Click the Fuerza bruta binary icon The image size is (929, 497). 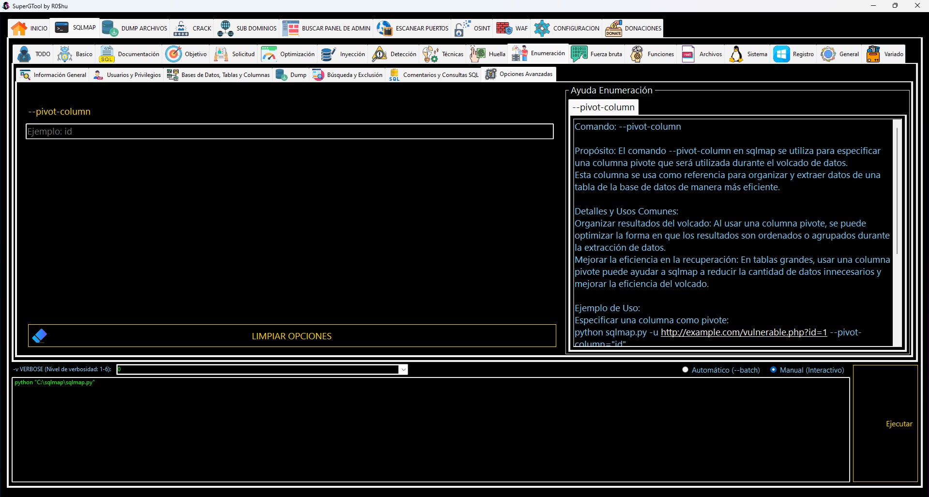click(579, 54)
